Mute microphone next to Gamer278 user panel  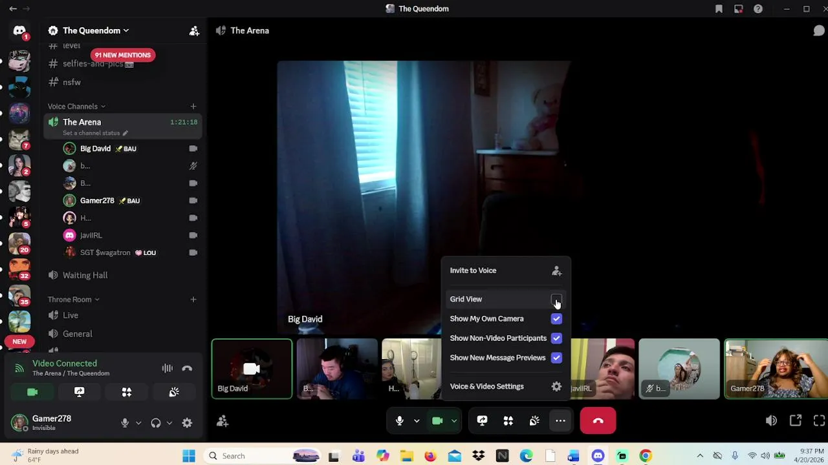coord(125,423)
